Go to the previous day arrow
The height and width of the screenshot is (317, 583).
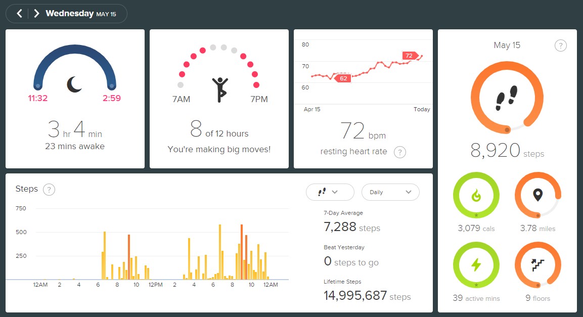[20, 14]
